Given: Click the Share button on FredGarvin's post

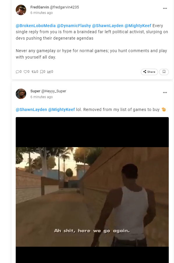Looking at the screenshot, I should click(149, 72).
